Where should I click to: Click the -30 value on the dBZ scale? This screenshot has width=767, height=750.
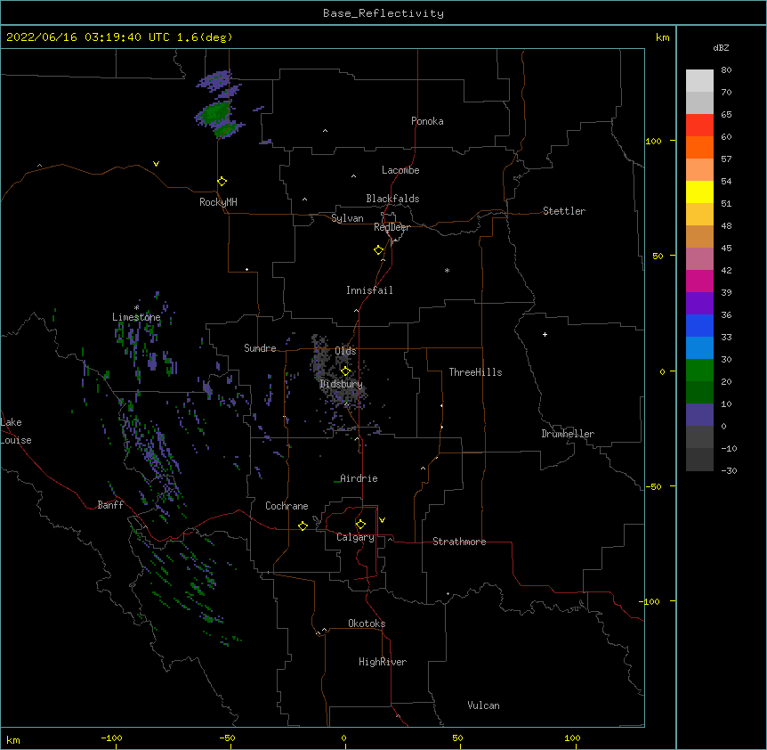729,471
